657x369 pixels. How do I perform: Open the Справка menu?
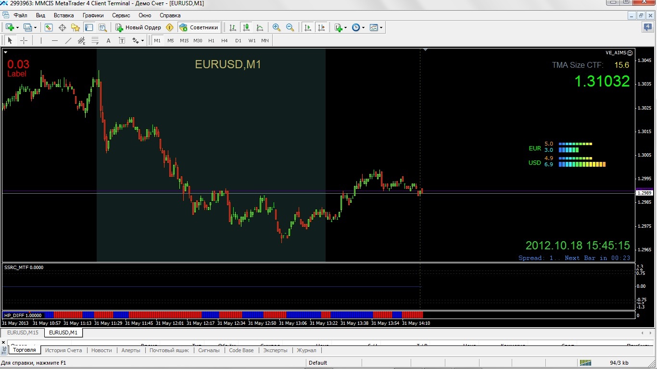(x=170, y=15)
